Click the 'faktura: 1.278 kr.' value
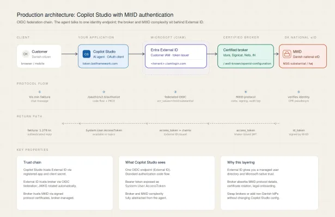 click(x=40, y=130)
